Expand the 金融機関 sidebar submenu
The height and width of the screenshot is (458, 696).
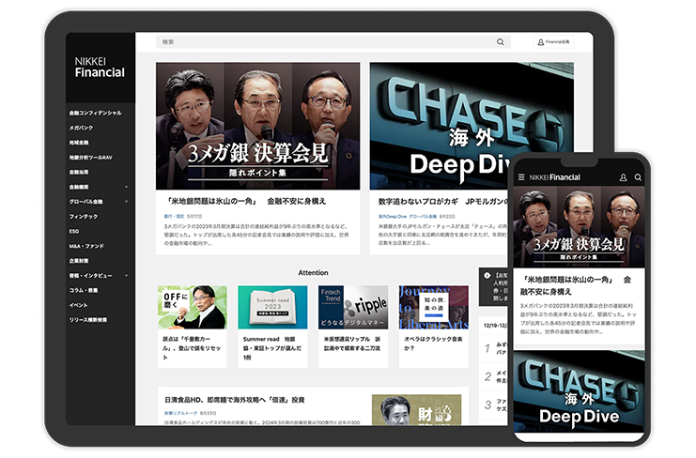[x=125, y=187]
